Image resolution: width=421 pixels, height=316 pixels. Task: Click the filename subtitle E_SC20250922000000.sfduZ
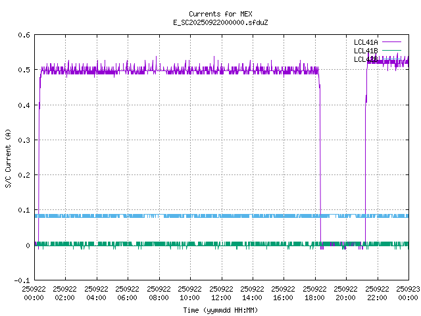(220, 22)
